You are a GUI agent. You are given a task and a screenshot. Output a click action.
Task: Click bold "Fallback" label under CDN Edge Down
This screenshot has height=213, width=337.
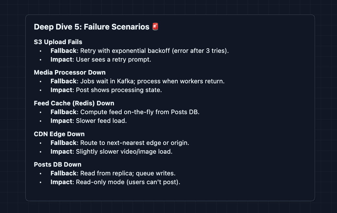[x=64, y=143]
